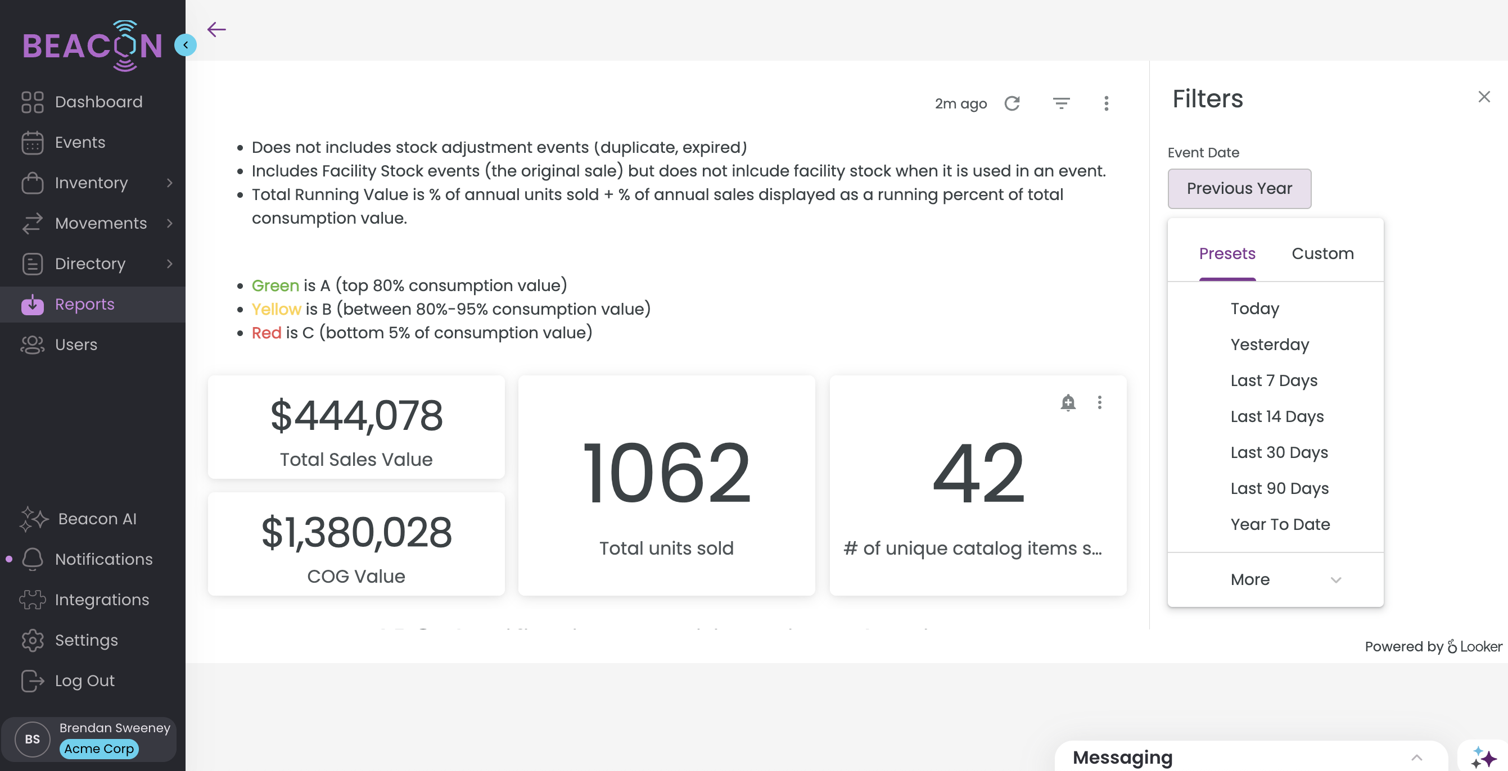The image size is (1508, 771).
Task: Click the alert bell on unique catalog tile
Action: coord(1068,402)
